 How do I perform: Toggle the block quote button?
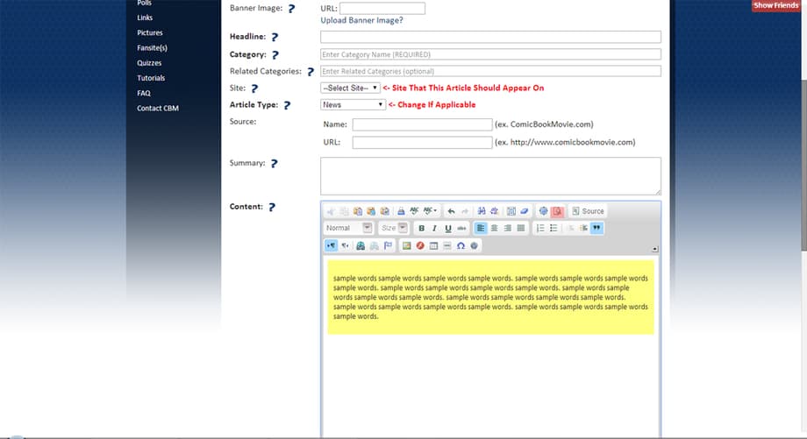(596, 228)
